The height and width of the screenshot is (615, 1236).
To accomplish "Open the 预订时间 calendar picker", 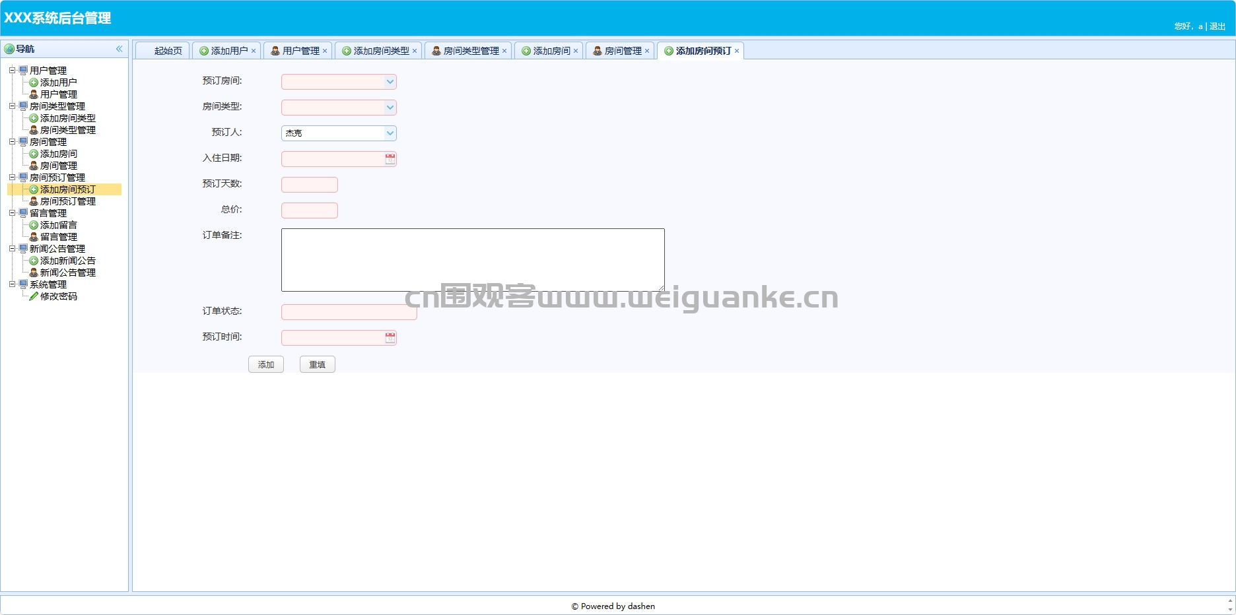I will click(390, 338).
